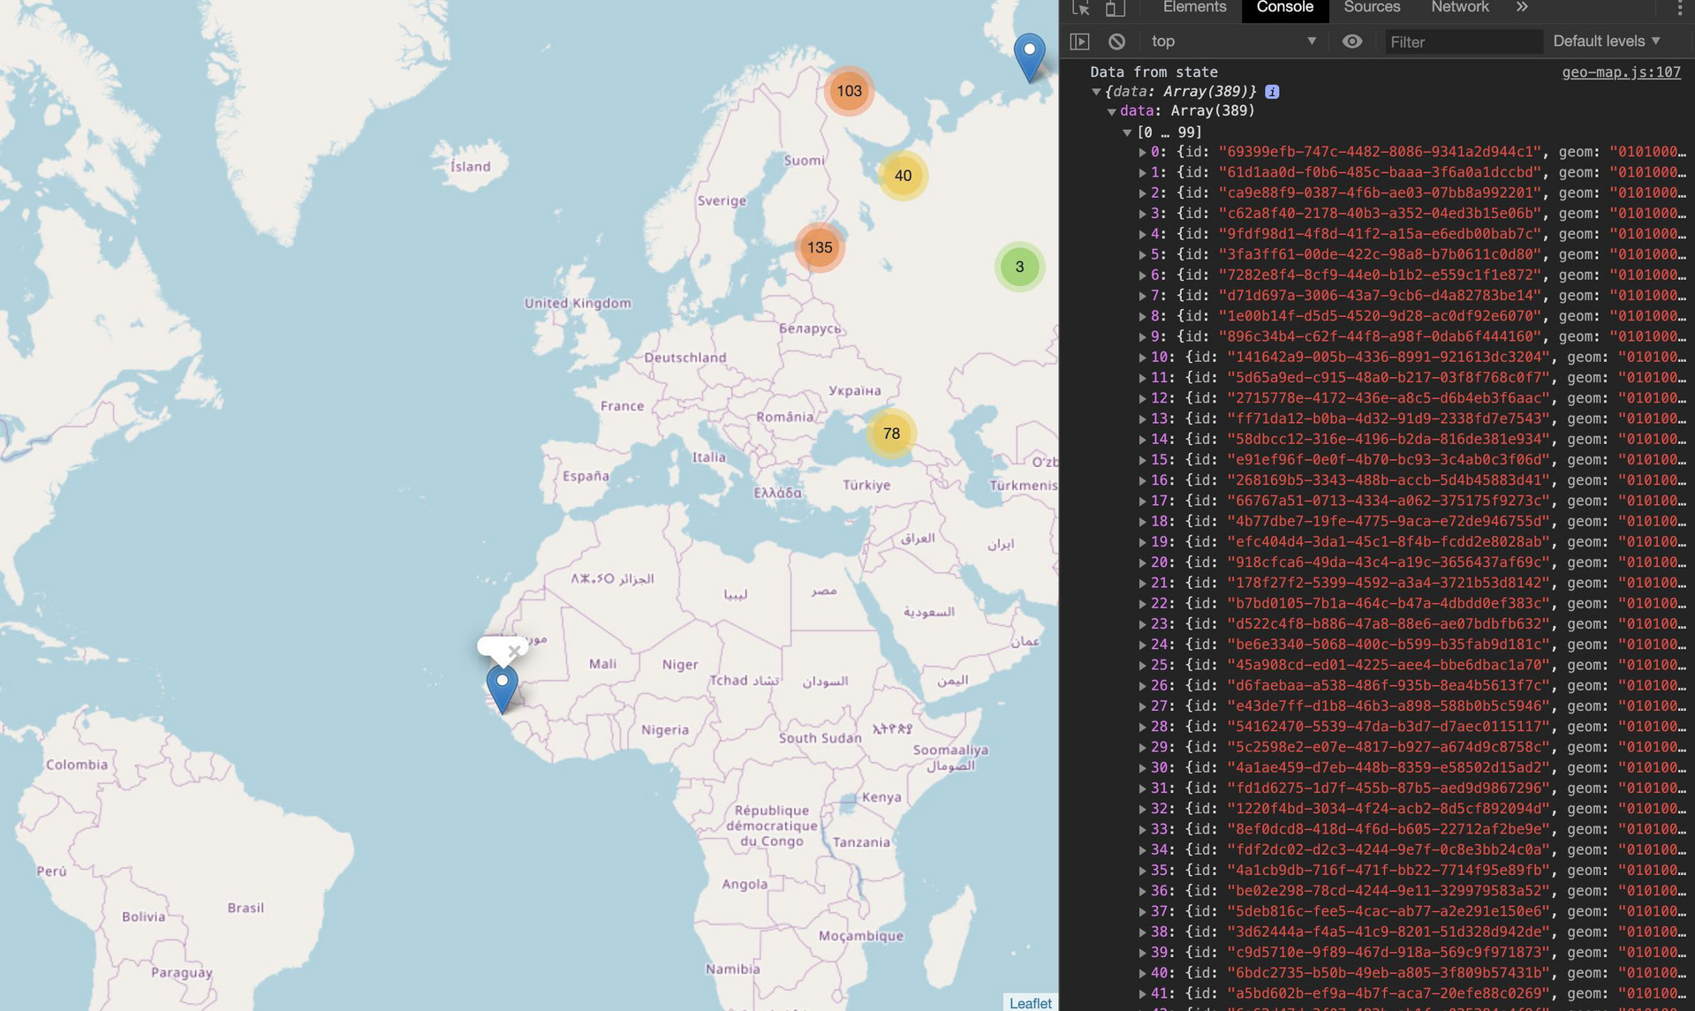Open the DevTools more options menu
This screenshot has width=1695, height=1011.
(x=1679, y=8)
